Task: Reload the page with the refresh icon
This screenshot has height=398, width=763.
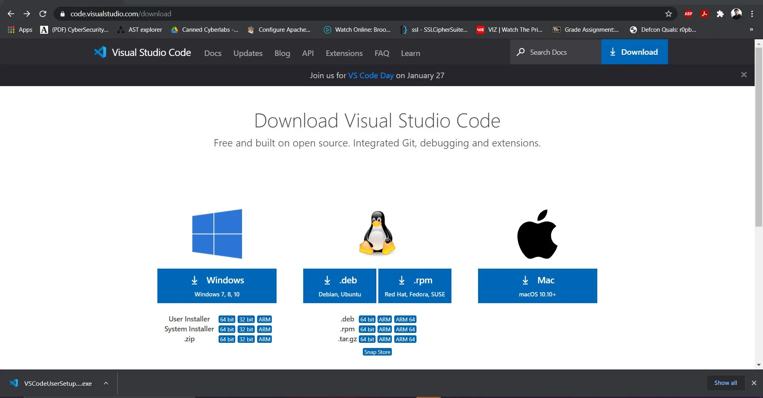Action: pos(43,14)
